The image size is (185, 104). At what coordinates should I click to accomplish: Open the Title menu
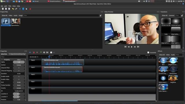[10, 6]
